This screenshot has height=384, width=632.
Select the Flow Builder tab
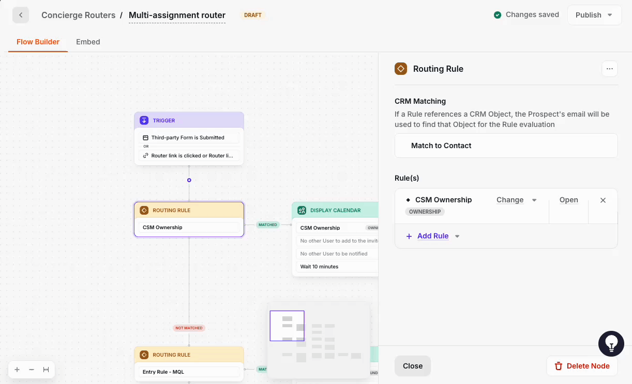[x=38, y=42]
